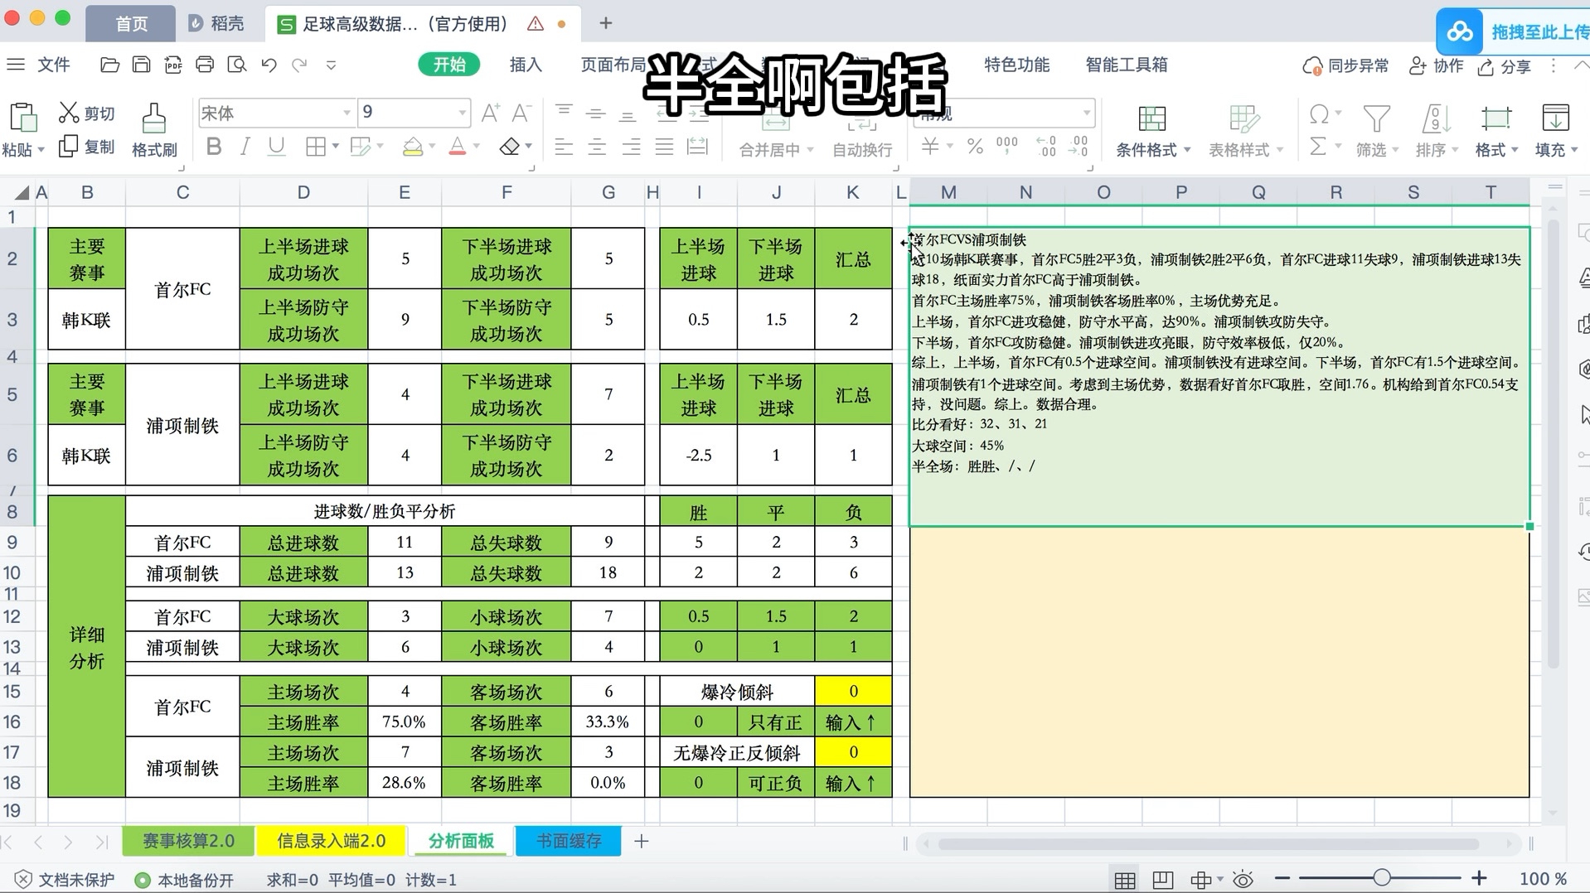Switch to normal grid view icon
The height and width of the screenshot is (893, 1590).
click(x=1125, y=880)
